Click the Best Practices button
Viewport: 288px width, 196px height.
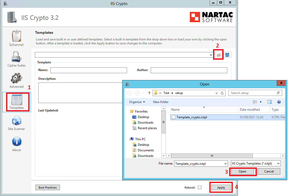click(48, 188)
